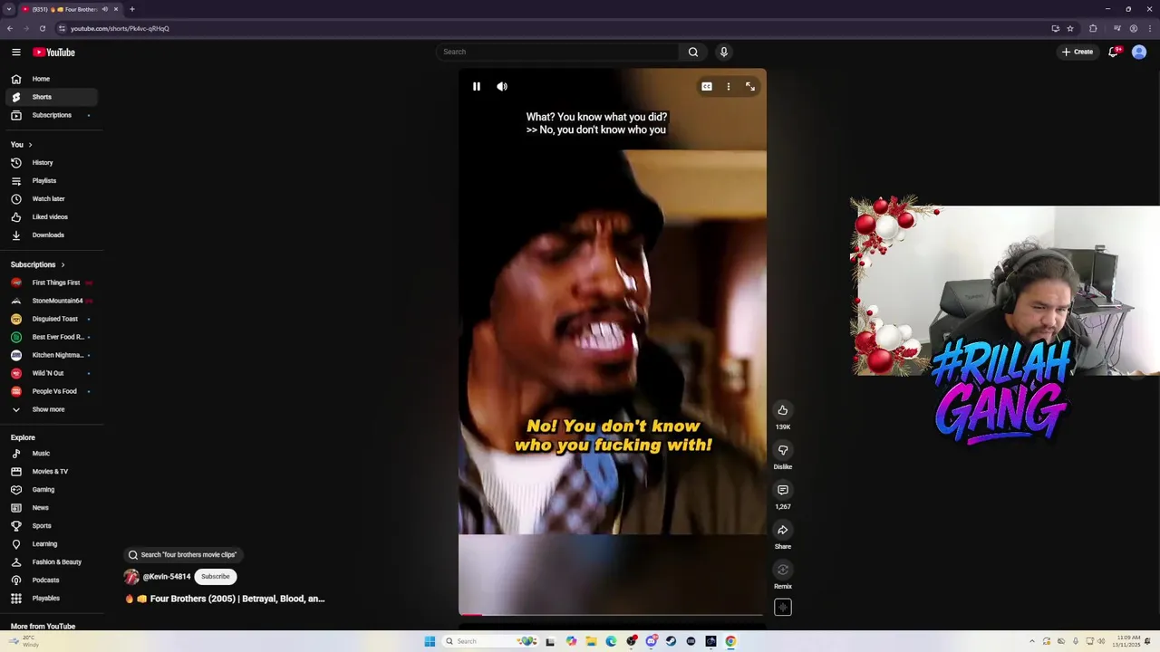Open Subscriptions in sidebar

(x=51, y=115)
